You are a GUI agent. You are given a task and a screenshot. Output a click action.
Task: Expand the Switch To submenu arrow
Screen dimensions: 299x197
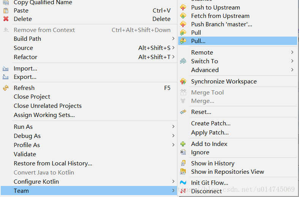click(292, 61)
